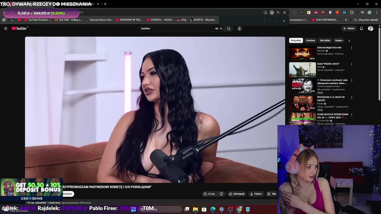Image resolution: width=381 pixels, height=214 pixels.
Task: Click the install/cast screen icon in address bar
Action: (x=265, y=12)
